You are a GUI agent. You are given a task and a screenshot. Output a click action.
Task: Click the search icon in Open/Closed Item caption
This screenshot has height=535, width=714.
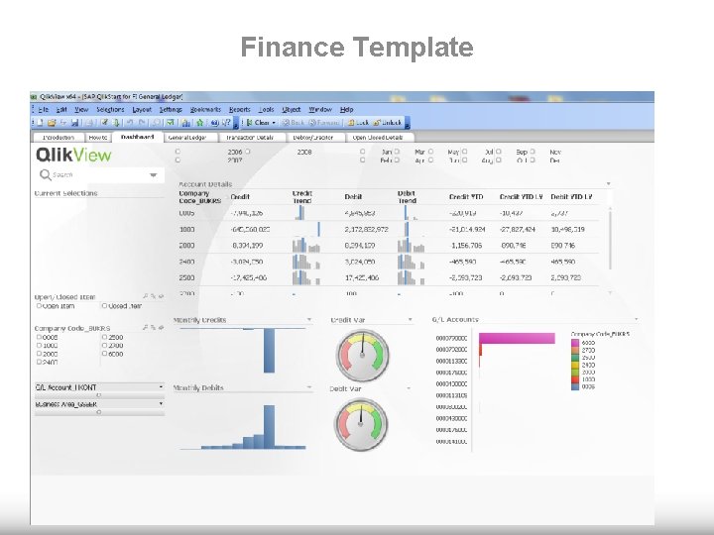tap(146, 296)
